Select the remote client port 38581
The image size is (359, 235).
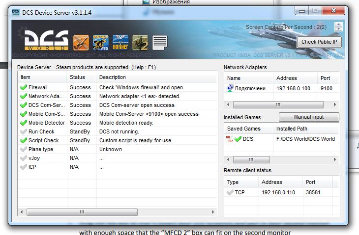(x=313, y=192)
